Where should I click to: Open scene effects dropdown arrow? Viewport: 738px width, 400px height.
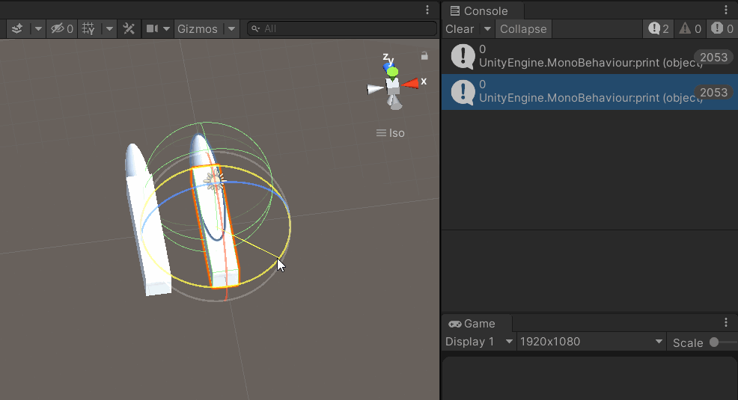(x=38, y=29)
